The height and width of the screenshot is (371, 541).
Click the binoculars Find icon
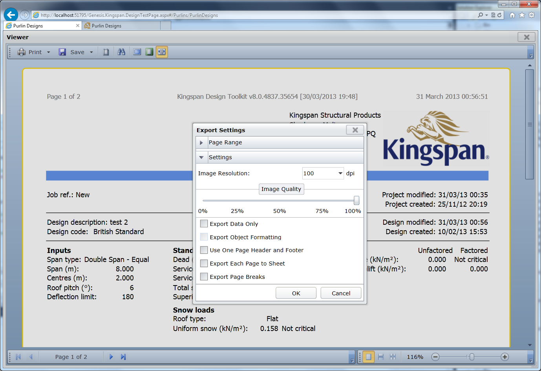tap(121, 52)
